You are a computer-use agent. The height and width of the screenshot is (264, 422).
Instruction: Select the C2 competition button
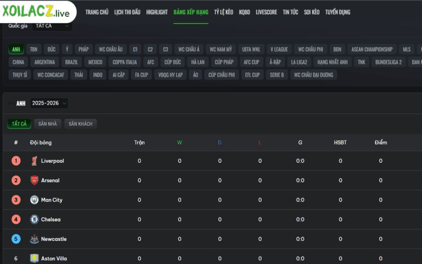[150, 49]
